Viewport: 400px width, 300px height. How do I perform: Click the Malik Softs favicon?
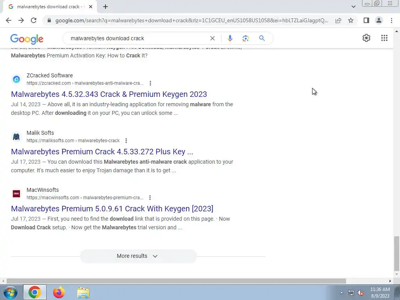click(x=16, y=137)
